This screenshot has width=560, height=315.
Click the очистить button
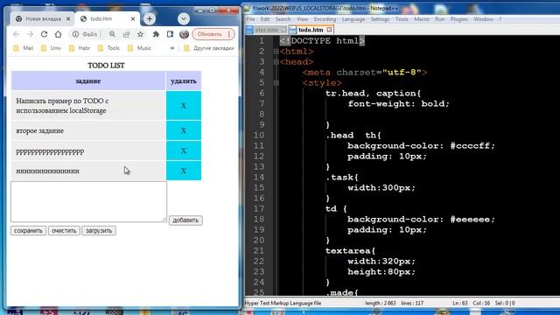(64, 231)
